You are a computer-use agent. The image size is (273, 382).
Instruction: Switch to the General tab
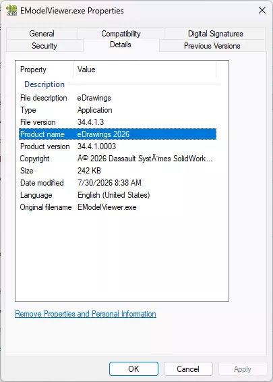click(42, 34)
